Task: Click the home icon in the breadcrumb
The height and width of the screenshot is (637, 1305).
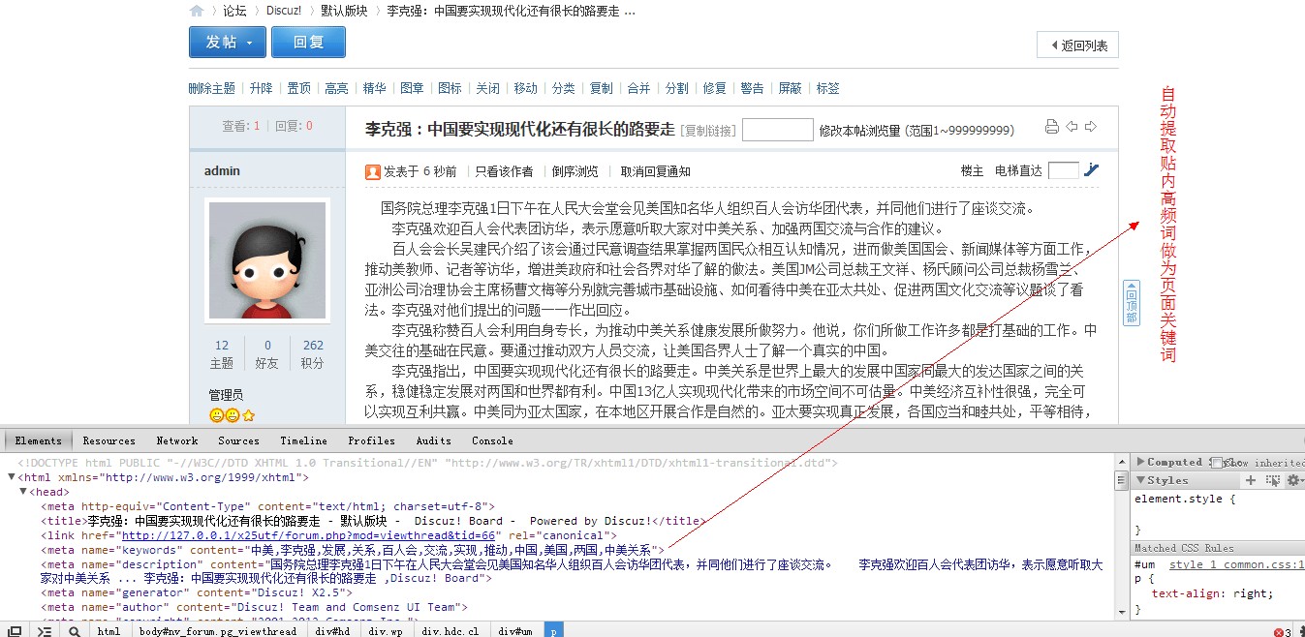Action: (197, 11)
